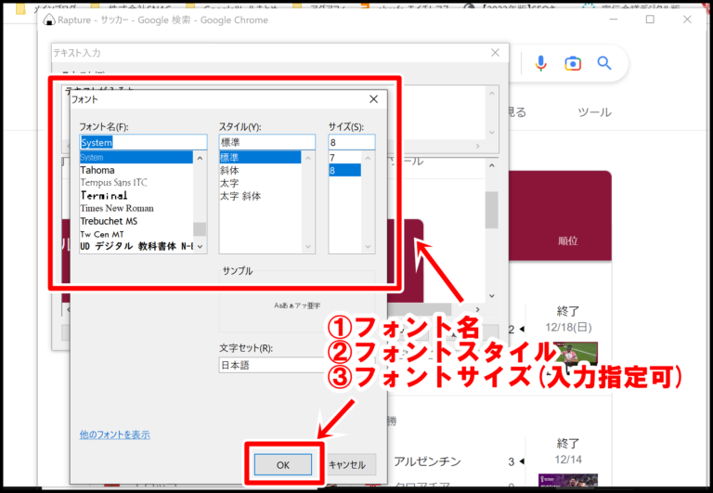This screenshot has height=493, width=713.
Task: Click style list scroll down arrow
Action: 308,247
